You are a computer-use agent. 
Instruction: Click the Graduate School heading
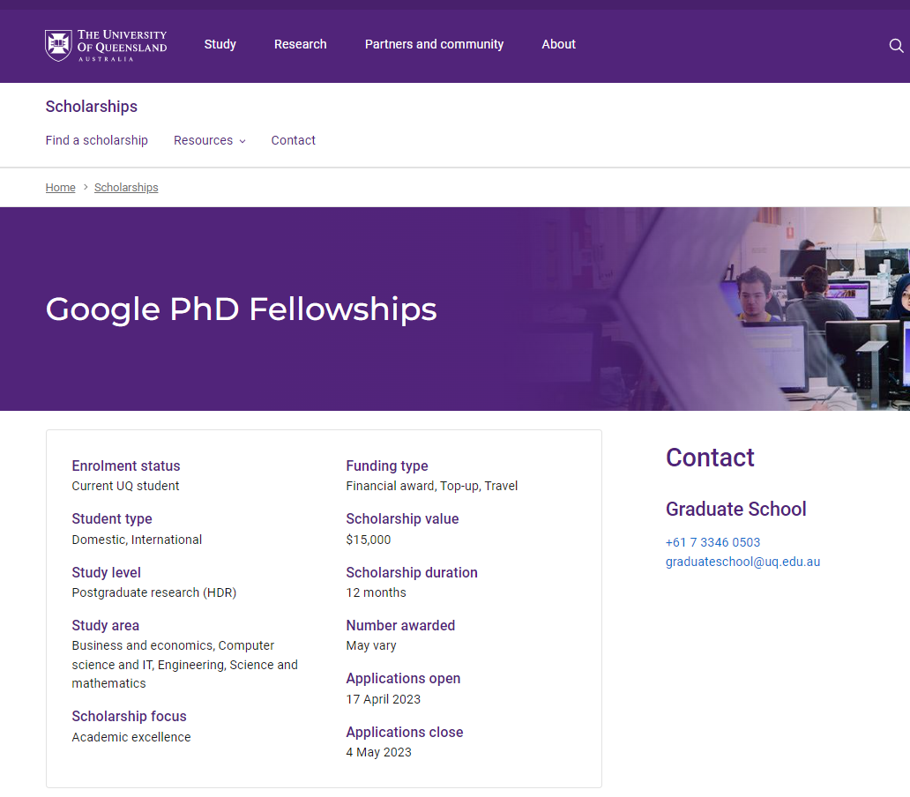point(735,509)
